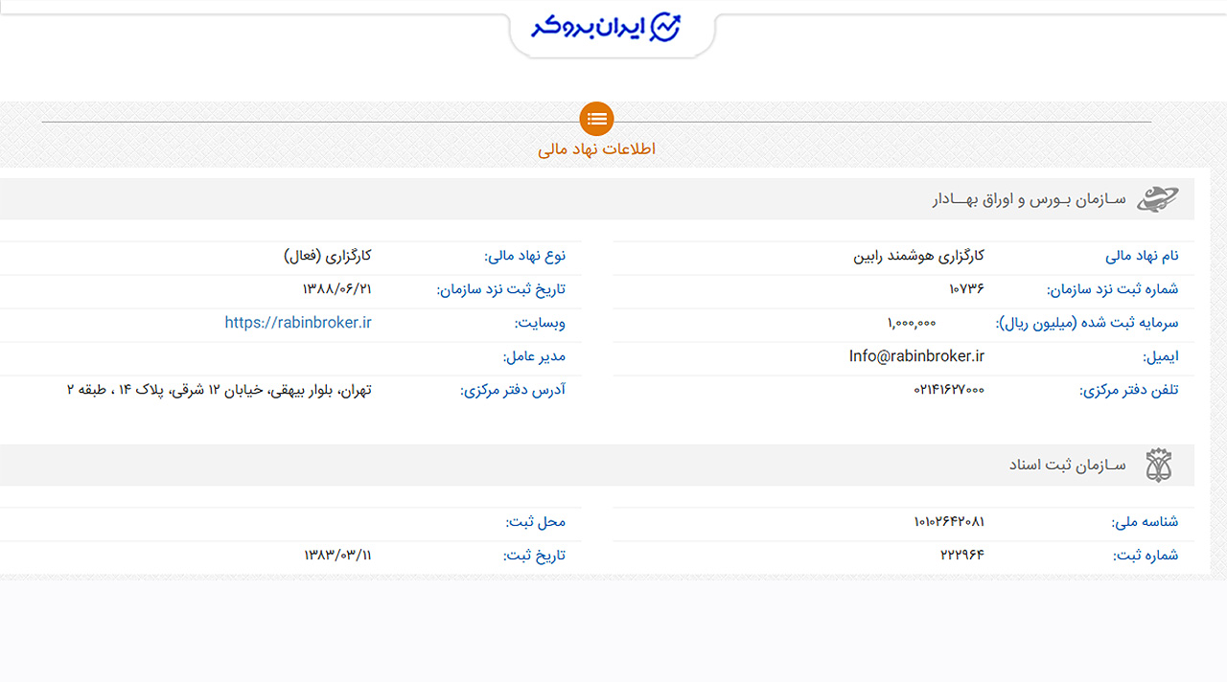Click the شماره ثبت label in ثبت اسناد section

(x=1146, y=555)
